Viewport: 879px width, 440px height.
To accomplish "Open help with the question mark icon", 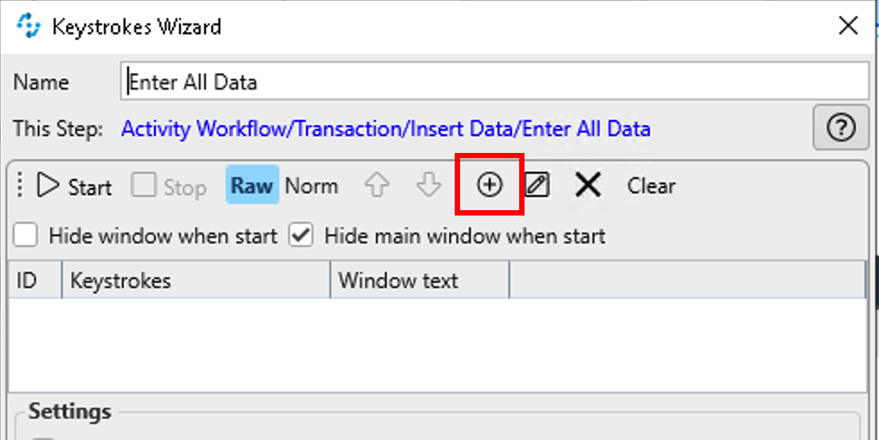I will tap(840, 129).
